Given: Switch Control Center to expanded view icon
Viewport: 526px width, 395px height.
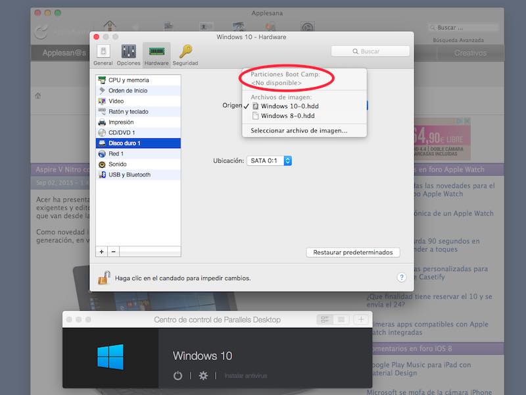Looking at the screenshot, I should [325, 319].
